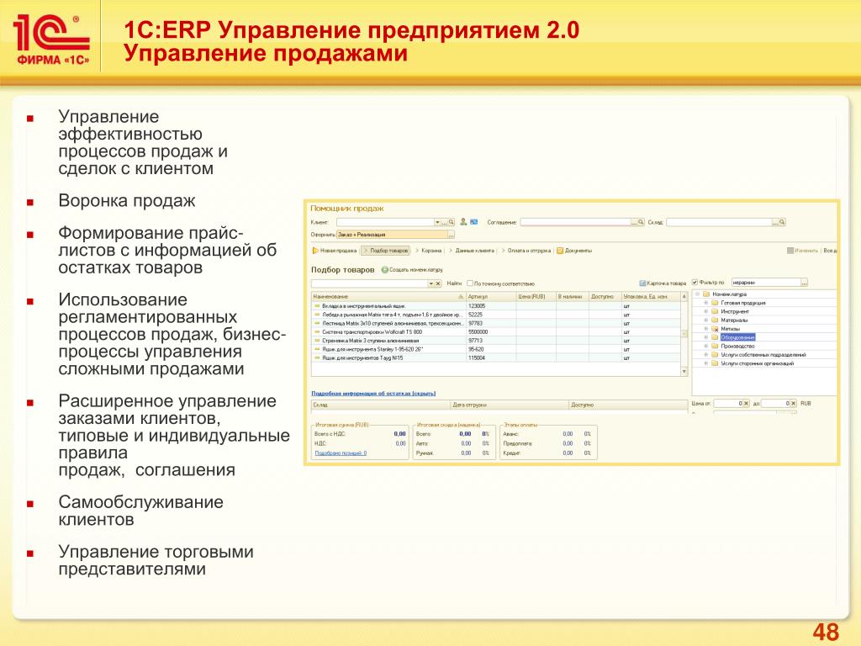Focus the Соглашение input field
Image resolution: width=861 pixels, height=646 pixels.
click(x=575, y=222)
